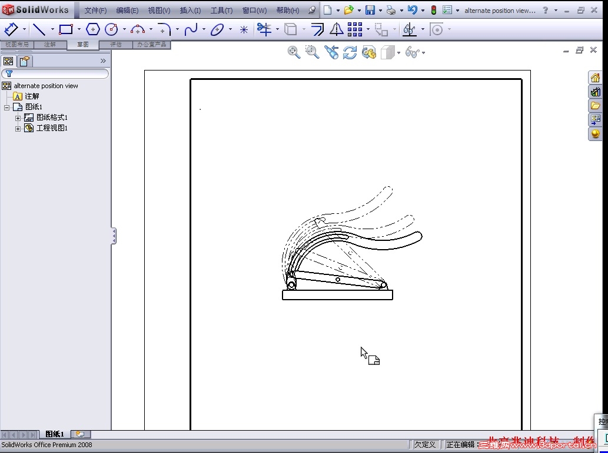Open the 视图(V) menu
608x453 pixels.
pos(159,11)
